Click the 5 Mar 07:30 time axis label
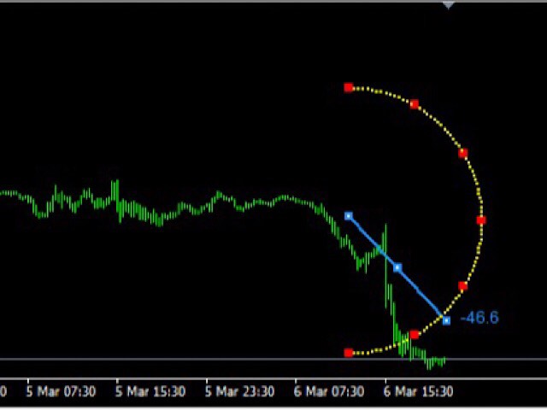Image resolution: width=547 pixels, height=410 pixels. pyautogui.click(x=61, y=391)
